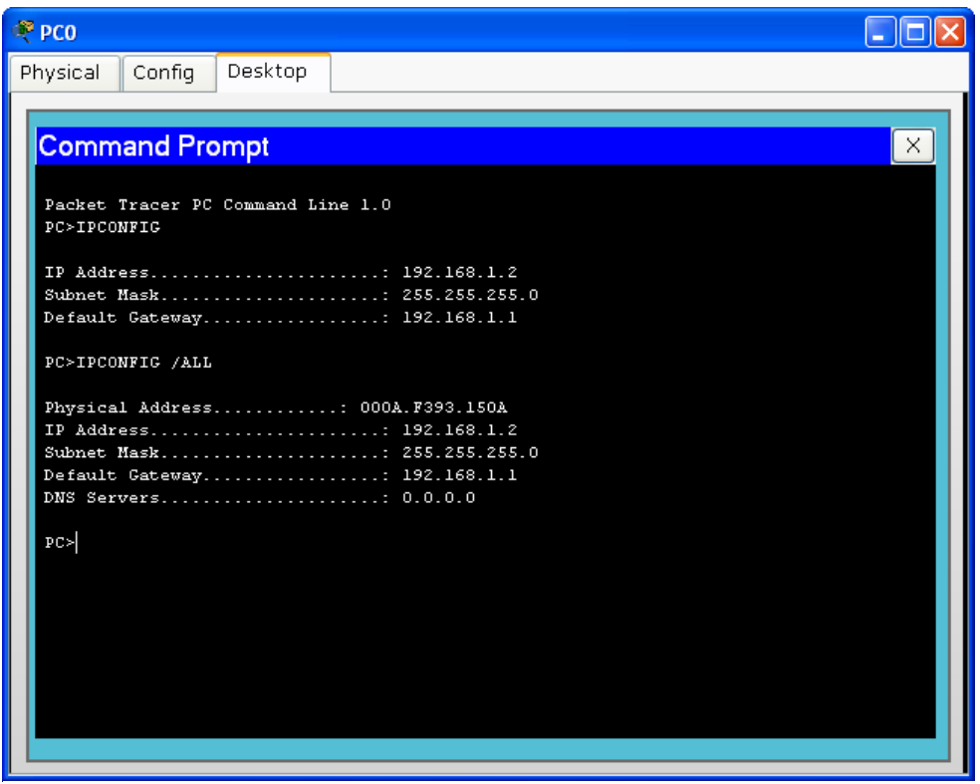Click the Physical Address 000A.F393.150A line
The width and height of the screenshot is (980, 784).
[277, 407]
